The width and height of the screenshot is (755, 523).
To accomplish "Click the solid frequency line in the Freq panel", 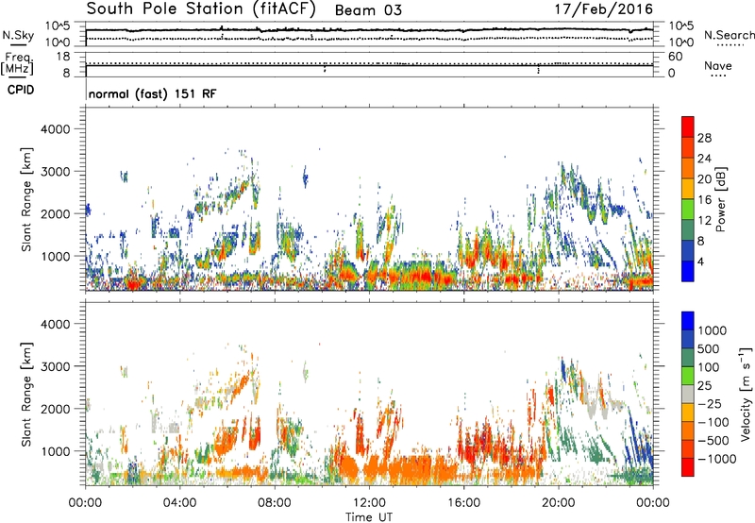I will click(369, 66).
